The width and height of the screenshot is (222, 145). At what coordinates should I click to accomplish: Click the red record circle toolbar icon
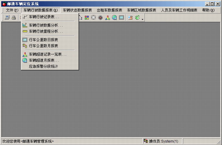point(100,18)
